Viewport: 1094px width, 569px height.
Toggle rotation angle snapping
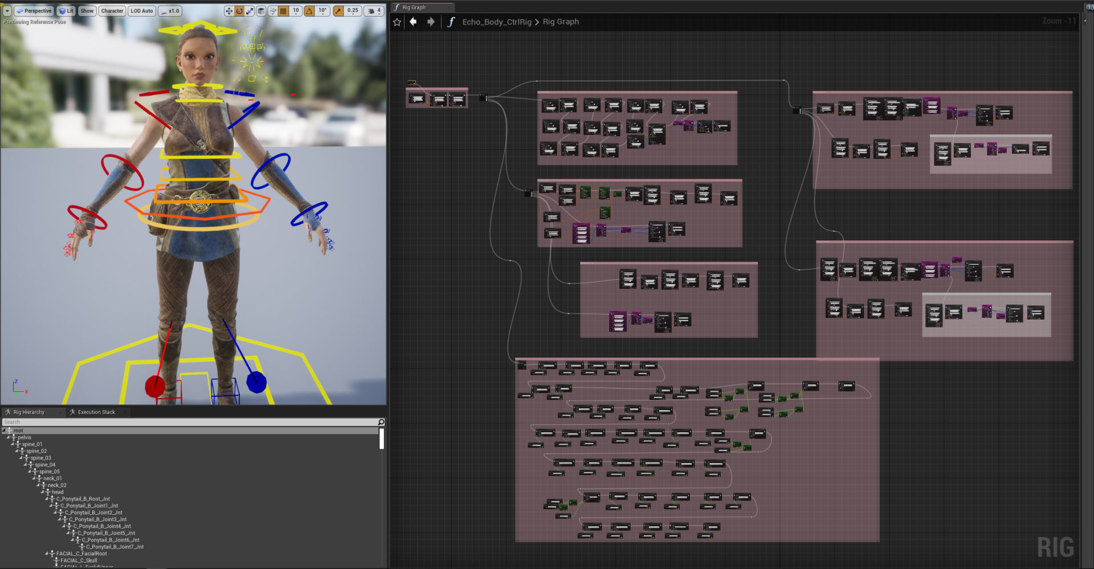[309, 11]
